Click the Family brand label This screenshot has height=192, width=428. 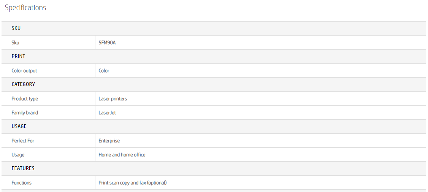[25, 113]
